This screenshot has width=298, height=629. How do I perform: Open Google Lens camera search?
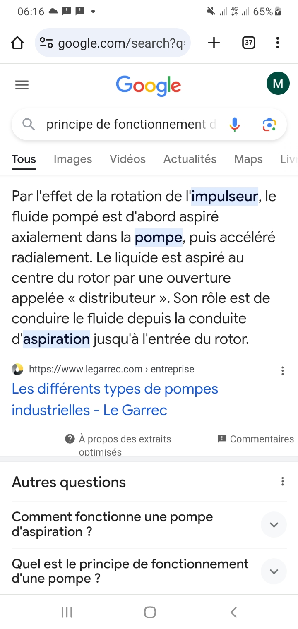click(x=269, y=124)
